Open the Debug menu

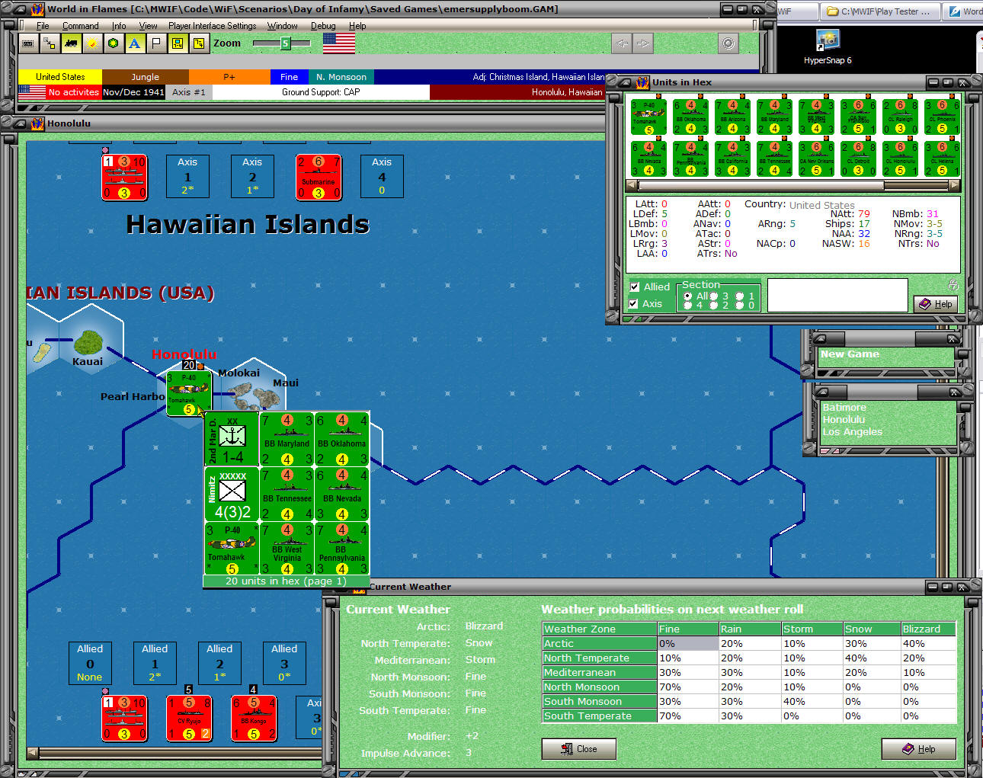tap(323, 26)
